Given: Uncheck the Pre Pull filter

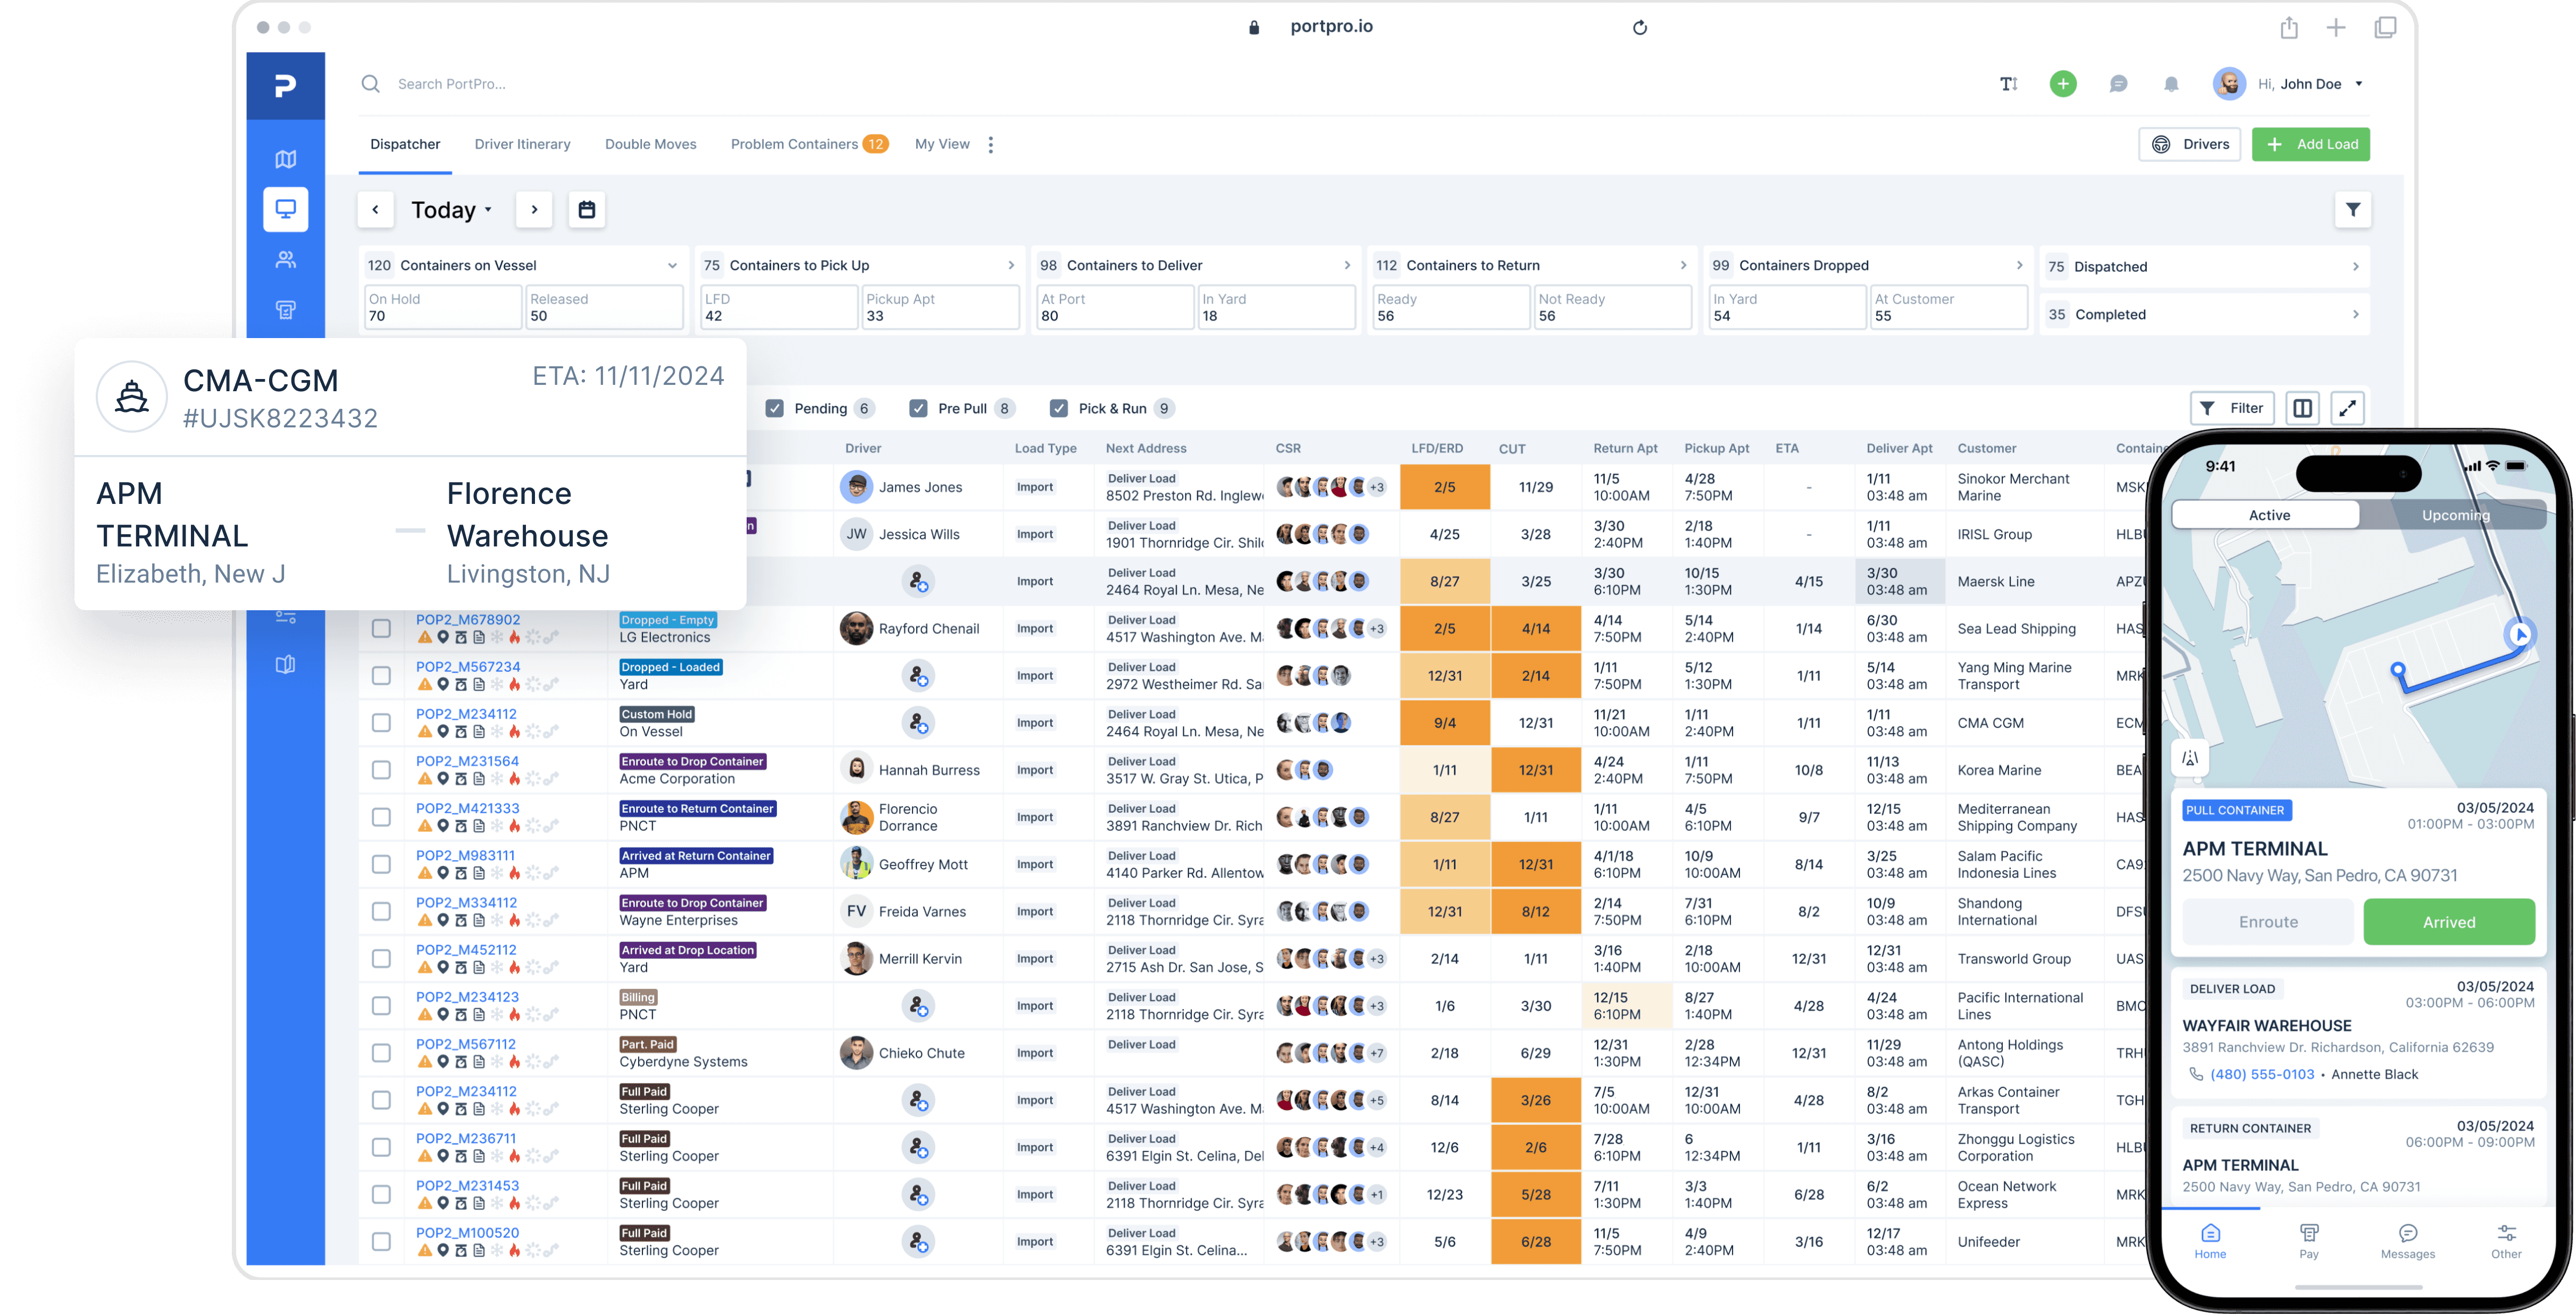Looking at the screenshot, I should point(918,408).
